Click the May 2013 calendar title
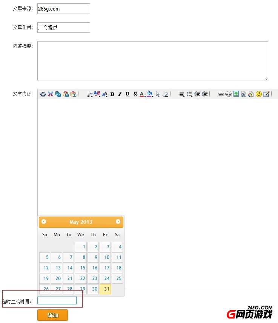This screenshot has width=278, height=323. click(x=81, y=222)
